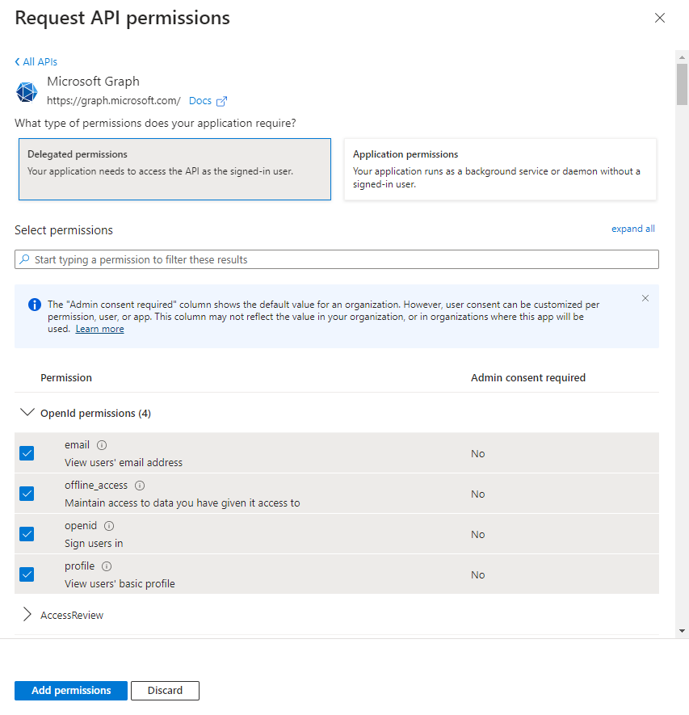Switch to Application permissions
Image resolution: width=689 pixels, height=715 pixels.
click(500, 169)
